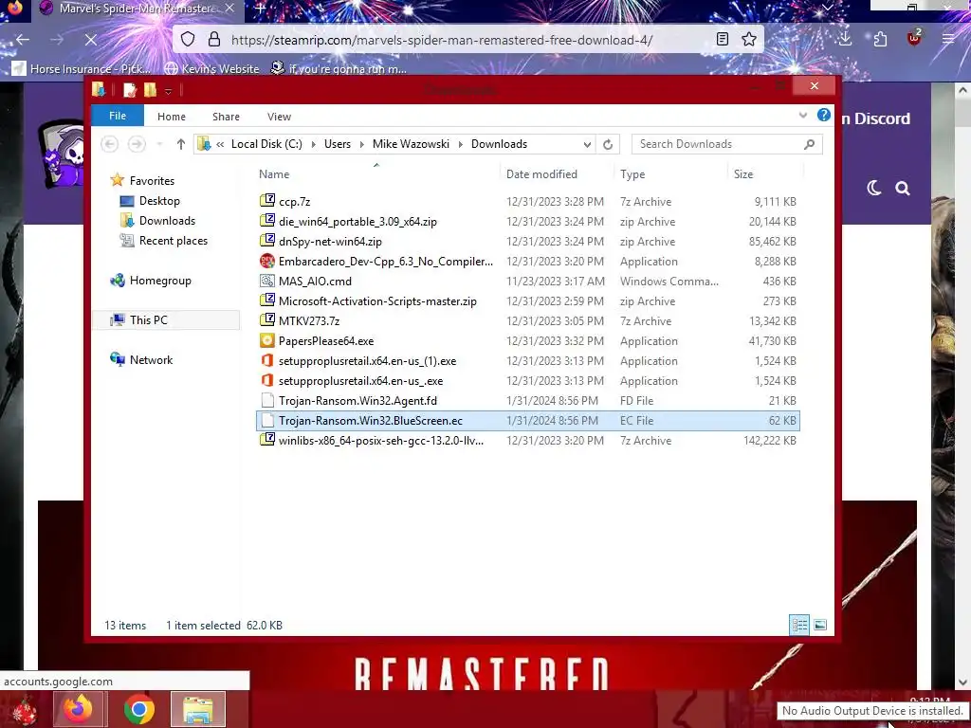Open website search magnifier icon
The width and height of the screenshot is (971, 728).
tap(903, 189)
